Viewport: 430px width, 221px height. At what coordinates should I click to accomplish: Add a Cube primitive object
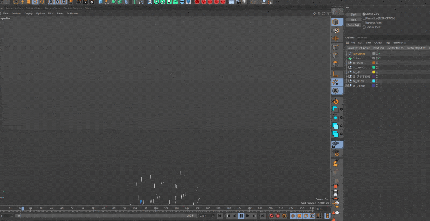(100, 2)
